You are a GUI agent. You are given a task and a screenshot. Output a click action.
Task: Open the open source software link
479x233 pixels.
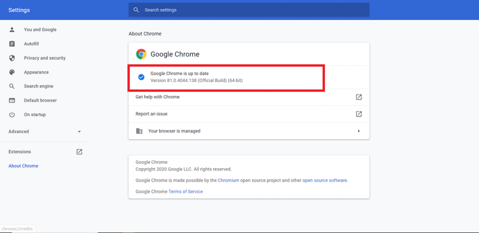coord(325,180)
